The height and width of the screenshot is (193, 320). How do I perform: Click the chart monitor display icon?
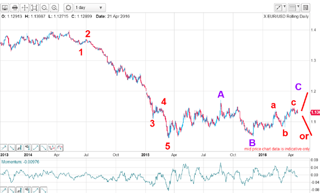(5, 8)
